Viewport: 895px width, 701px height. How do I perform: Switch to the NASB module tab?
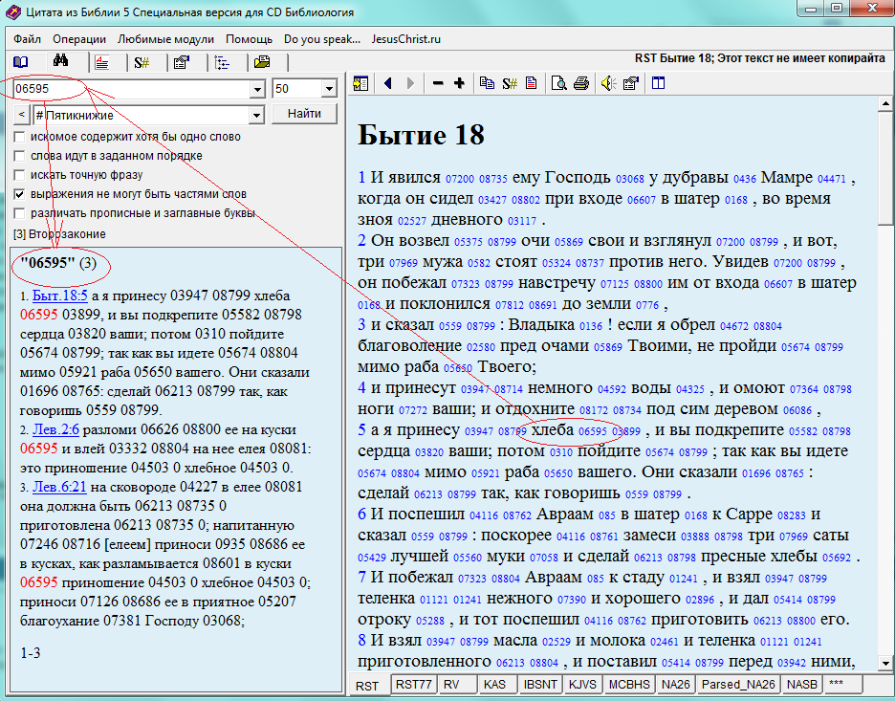pyautogui.click(x=802, y=684)
